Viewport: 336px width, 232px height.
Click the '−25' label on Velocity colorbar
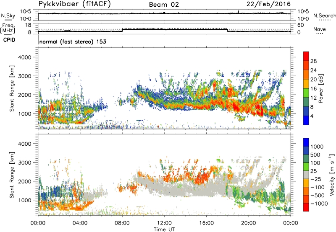pos(316,179)
